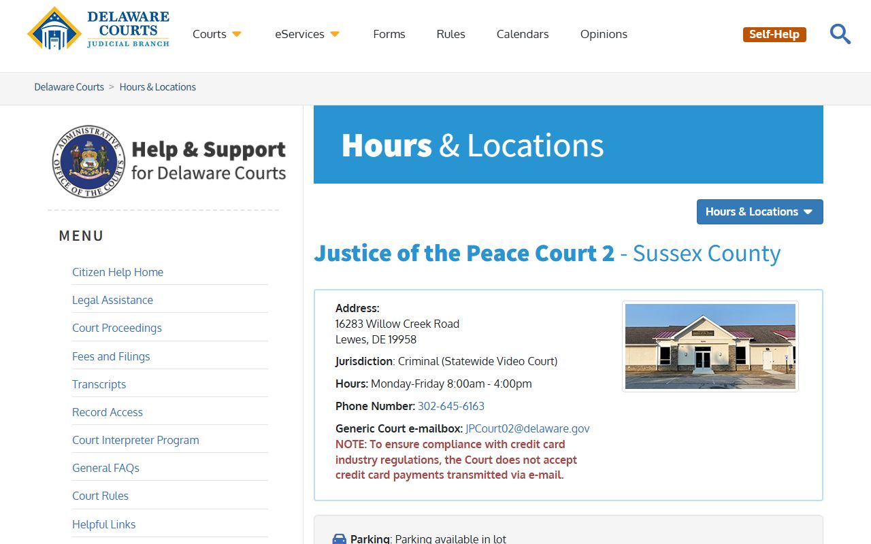871x544 pixels.
Task: Open Opinions in the top navigation
Action: coord(604,34)
